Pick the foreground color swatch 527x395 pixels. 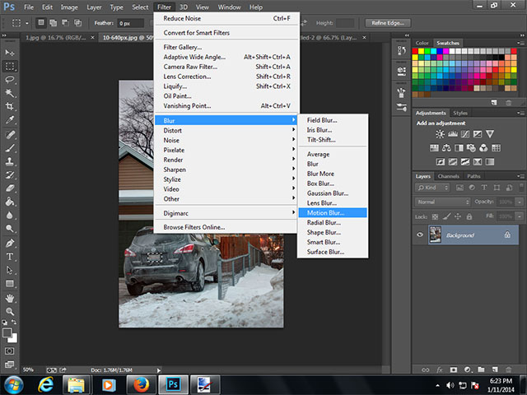coord(7,332)
